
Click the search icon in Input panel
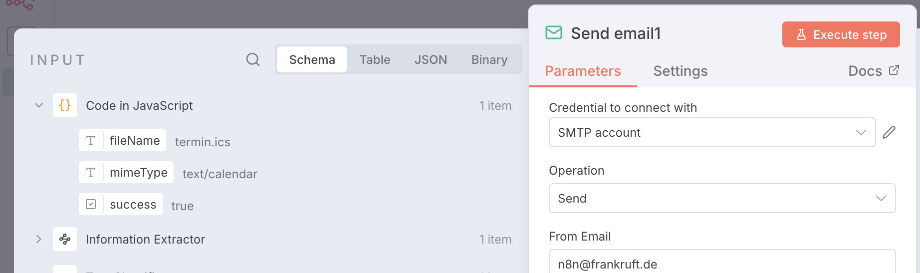(x=253, y=60)
